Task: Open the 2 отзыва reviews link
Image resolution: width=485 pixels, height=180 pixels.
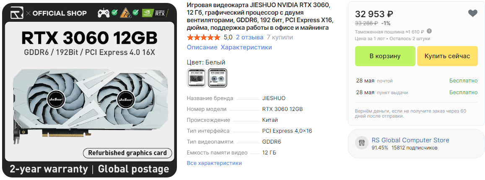Action: [249, 37]
